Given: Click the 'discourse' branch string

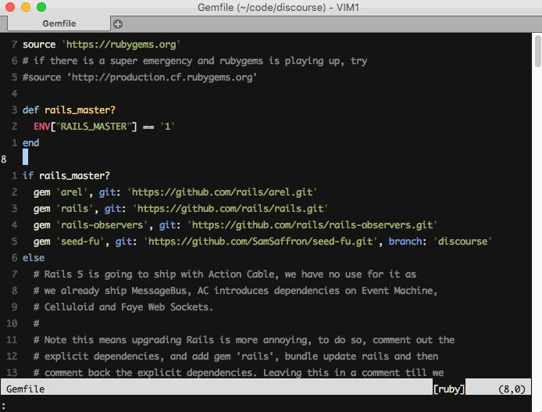Looking at the screenshot, I should tap(462, 242).
